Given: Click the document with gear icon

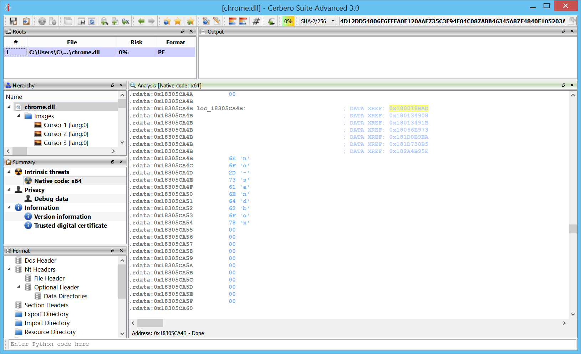Looking at the screenshot, I should coord(52,21).
